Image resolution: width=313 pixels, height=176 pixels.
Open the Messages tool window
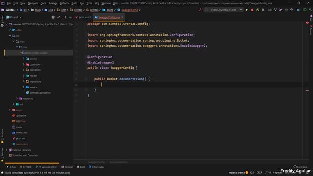(96, 167)
